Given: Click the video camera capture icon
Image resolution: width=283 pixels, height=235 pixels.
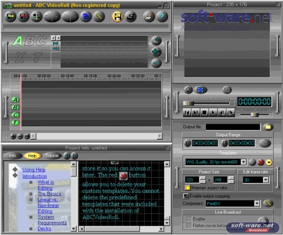Looking at the screenshot, I should tap(131, 16).
